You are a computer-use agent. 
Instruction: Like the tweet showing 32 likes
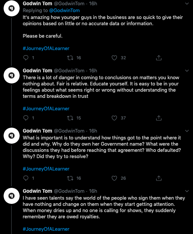coord(114,58)
